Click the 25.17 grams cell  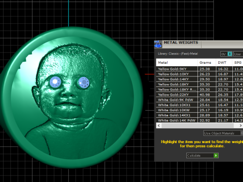[207, 110]
